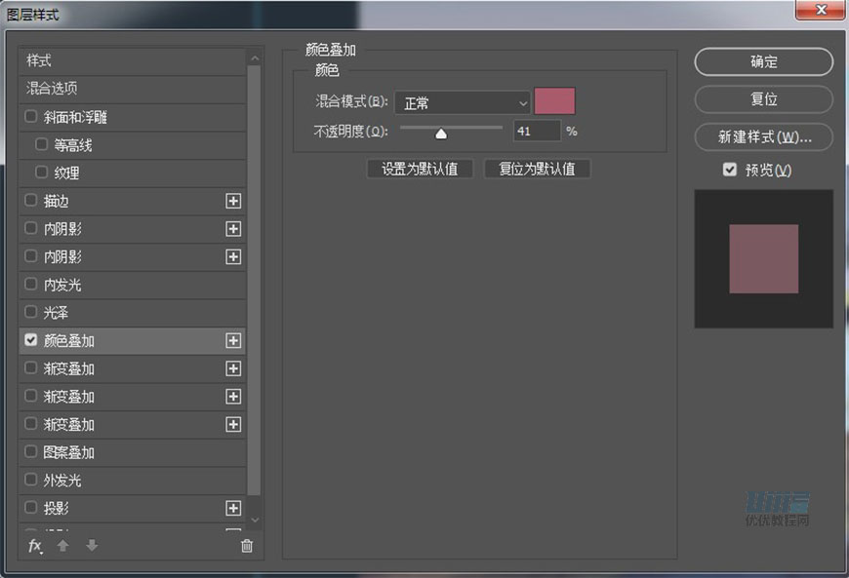Click the 设置为默认值 button
849x578 pixels.
click(420, 169)
